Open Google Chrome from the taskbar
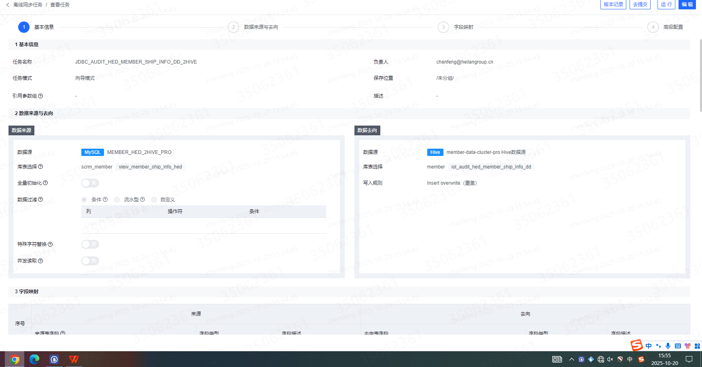The height and width of the screenshot is (367, 702). [15, 359]
